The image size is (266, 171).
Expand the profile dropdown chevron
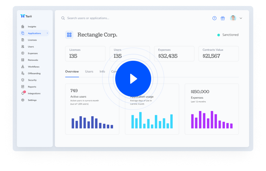[x=241, y=18]
